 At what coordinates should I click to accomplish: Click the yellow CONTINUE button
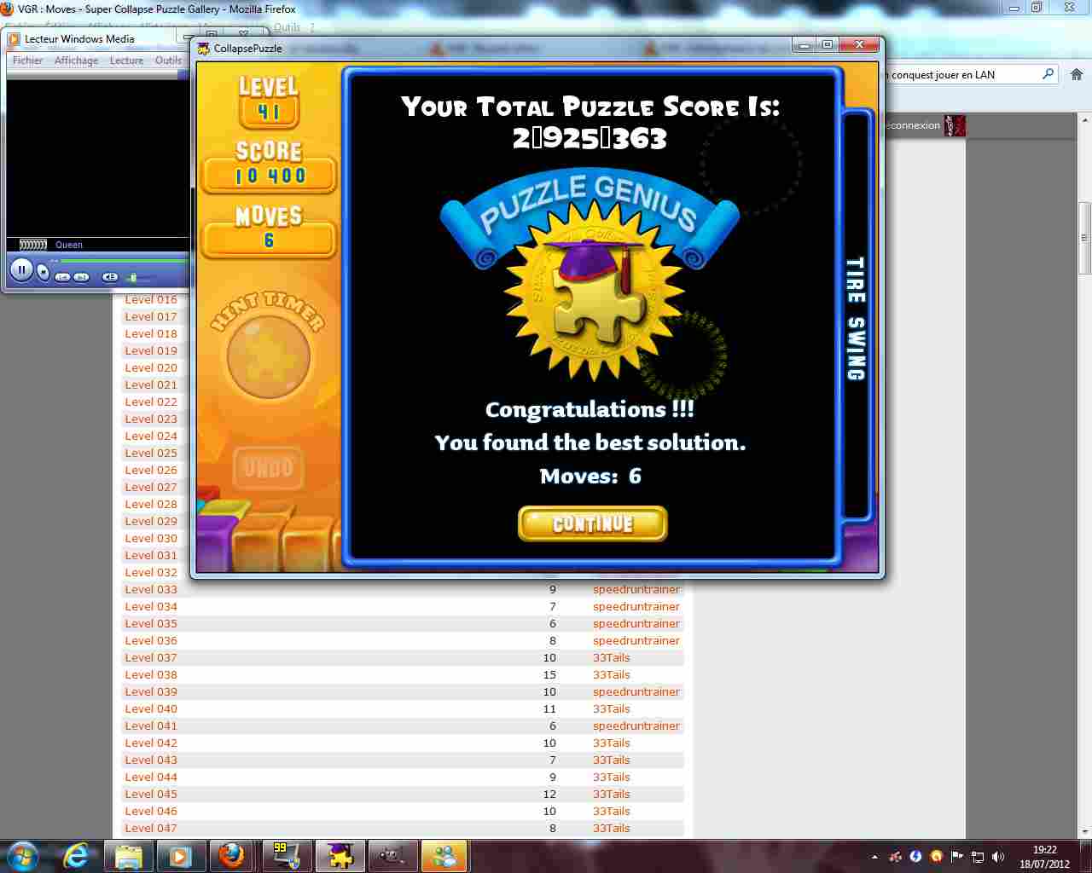[x=592, y=523]
